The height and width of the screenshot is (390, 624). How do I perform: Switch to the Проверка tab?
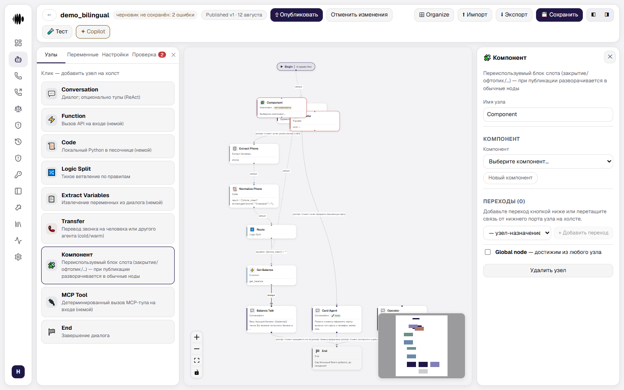click(x=149, y=55)
